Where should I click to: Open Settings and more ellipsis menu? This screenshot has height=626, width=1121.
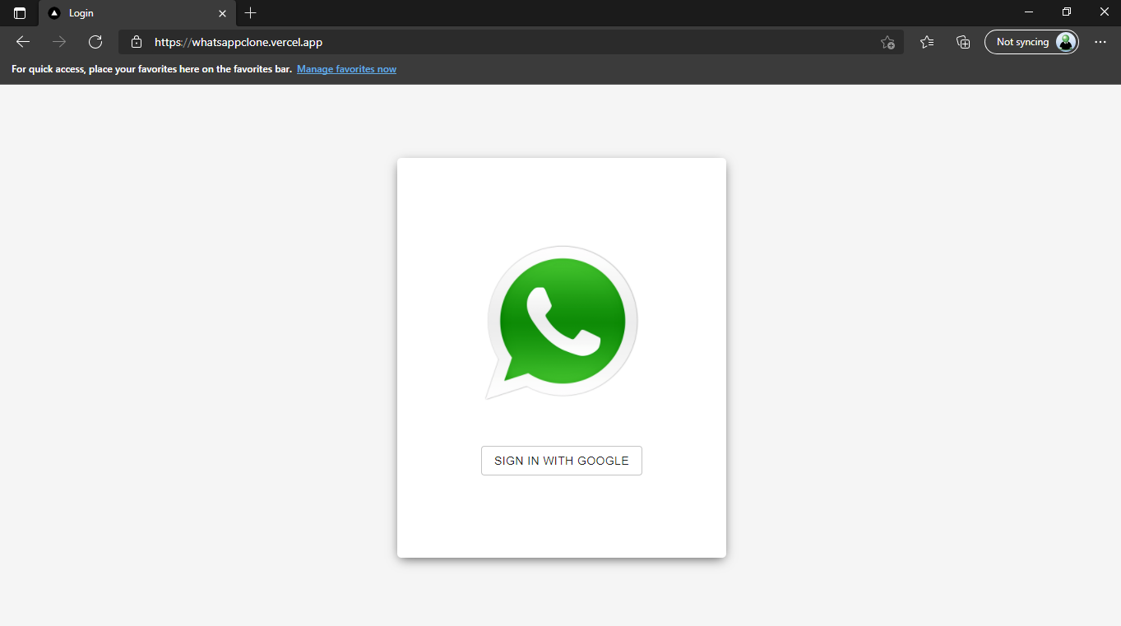click(1100, 42)
